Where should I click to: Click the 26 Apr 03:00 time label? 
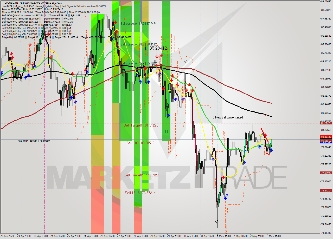click(91, 236)
